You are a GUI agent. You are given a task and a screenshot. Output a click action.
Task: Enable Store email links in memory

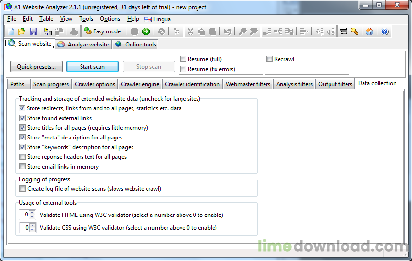23,167
